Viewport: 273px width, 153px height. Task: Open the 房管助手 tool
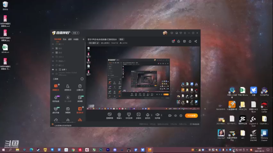pyautogui.click(x=68, y=87)
